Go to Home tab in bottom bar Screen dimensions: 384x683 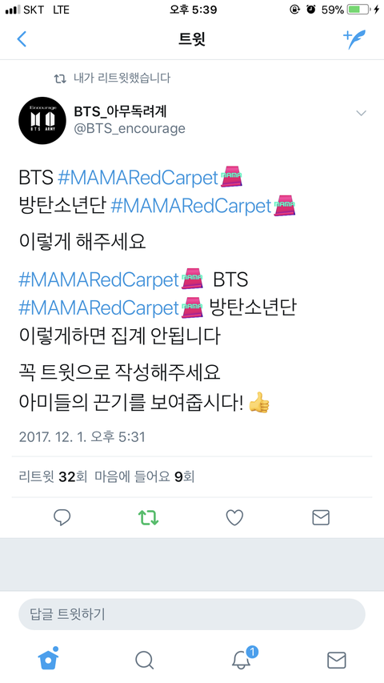coord(48,657)
